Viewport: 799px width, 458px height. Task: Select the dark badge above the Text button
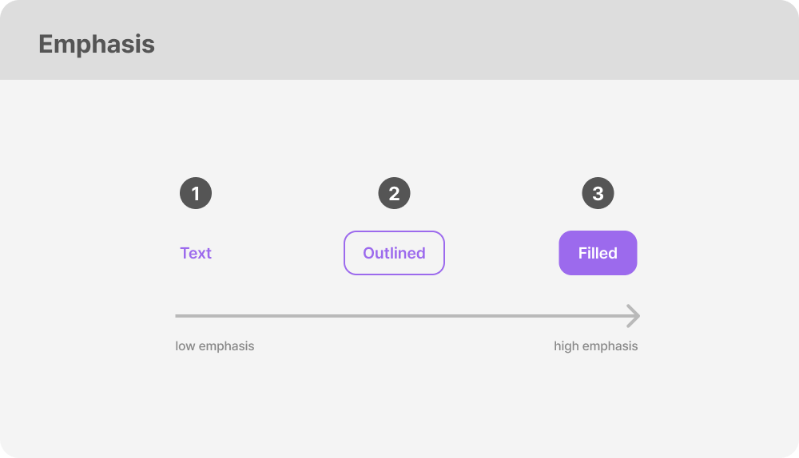click(196, 193)
